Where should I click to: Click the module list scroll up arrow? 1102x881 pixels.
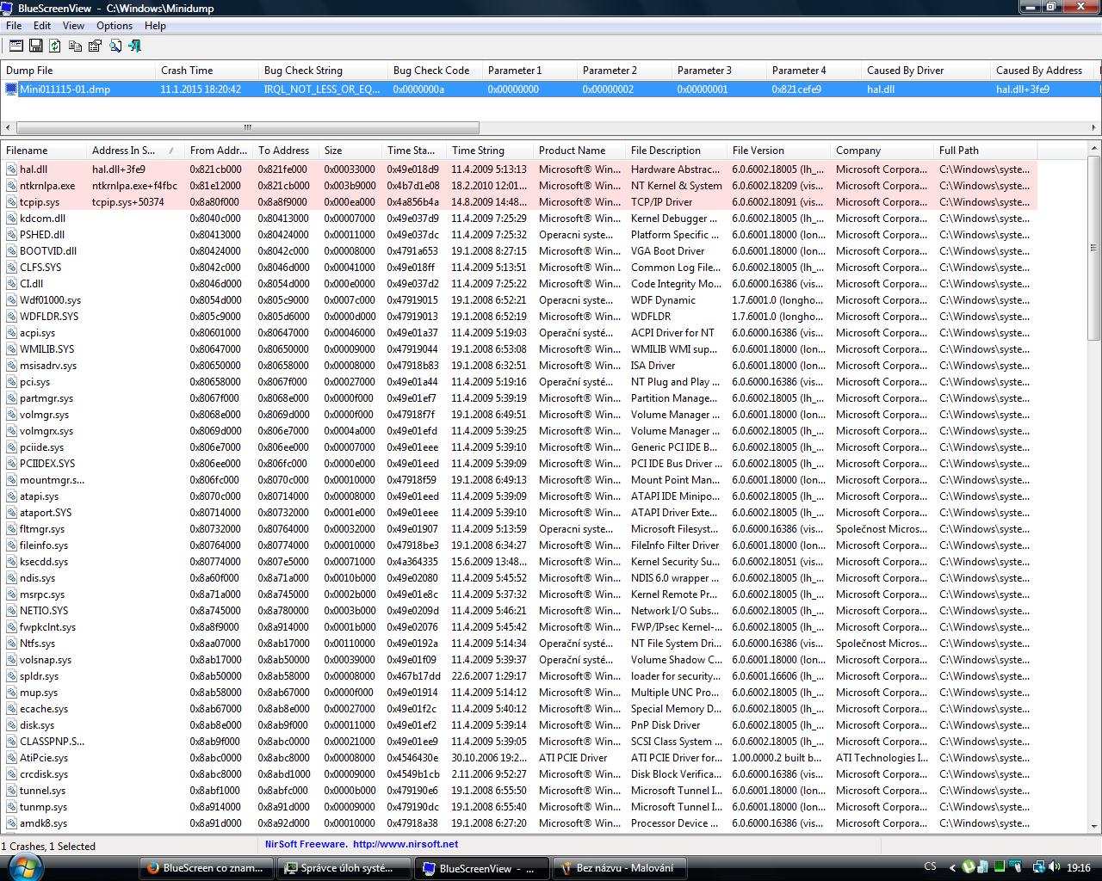(x=1094, y=149)
